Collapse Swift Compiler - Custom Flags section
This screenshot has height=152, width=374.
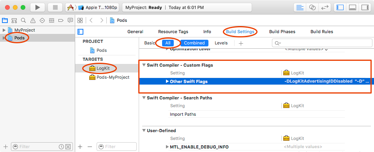point(144,65)
